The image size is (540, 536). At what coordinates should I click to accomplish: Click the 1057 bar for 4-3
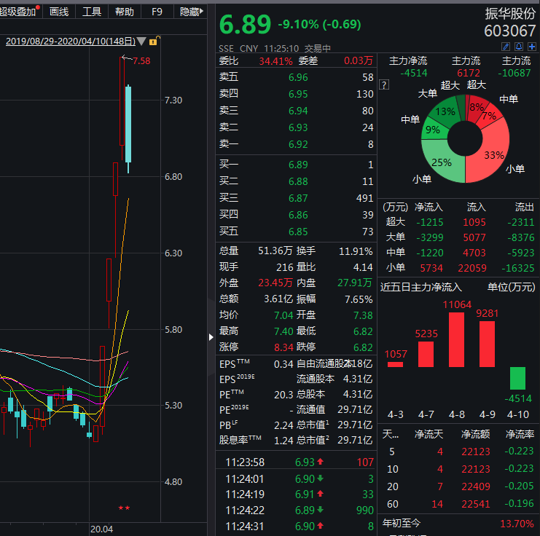point(395,364)
